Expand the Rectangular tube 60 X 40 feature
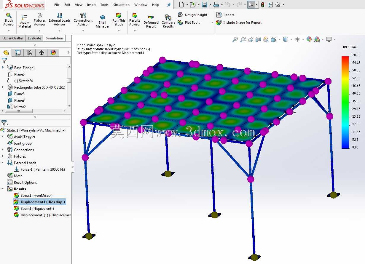 3,87
